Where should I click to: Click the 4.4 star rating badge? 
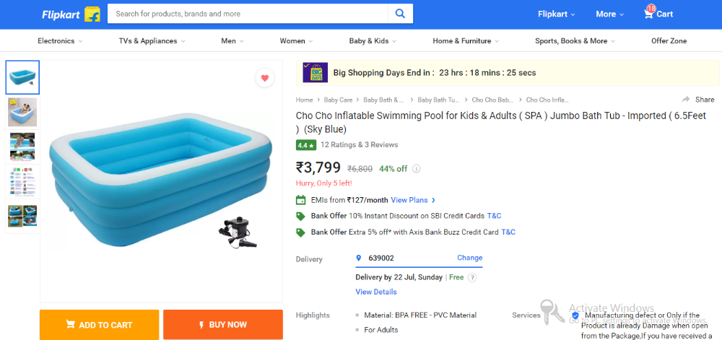[305, 145]
